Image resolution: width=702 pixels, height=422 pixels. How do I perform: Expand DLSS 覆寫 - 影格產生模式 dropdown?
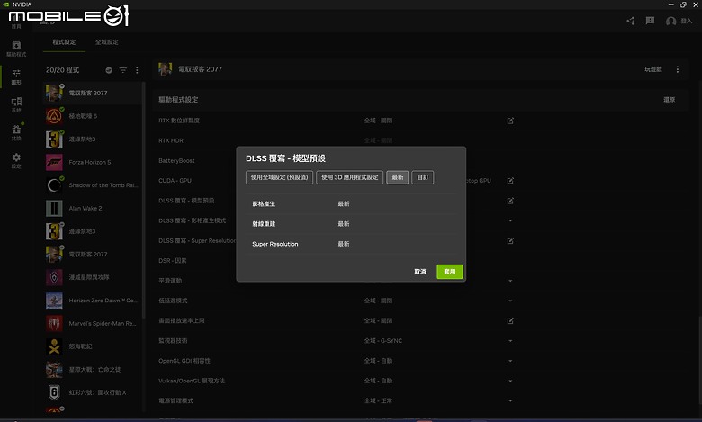click(x=510, y=220)
